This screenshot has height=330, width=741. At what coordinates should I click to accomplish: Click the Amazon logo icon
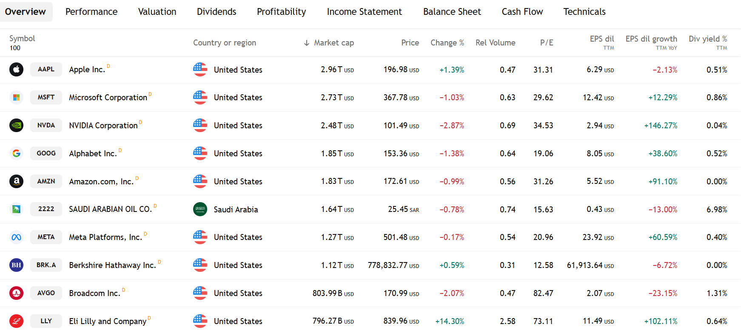(16, 181)
